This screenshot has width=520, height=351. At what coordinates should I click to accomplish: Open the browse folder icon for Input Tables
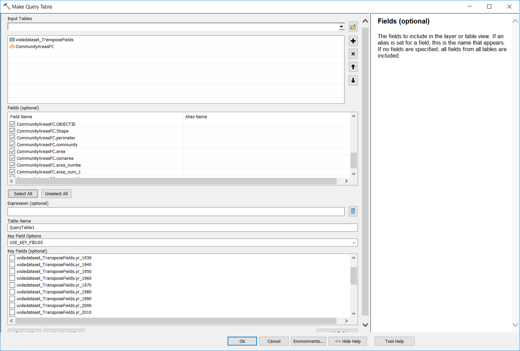click(x=353, y=27)
